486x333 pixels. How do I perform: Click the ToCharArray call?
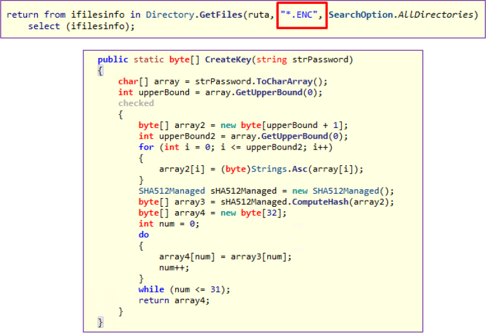point(284,81)
